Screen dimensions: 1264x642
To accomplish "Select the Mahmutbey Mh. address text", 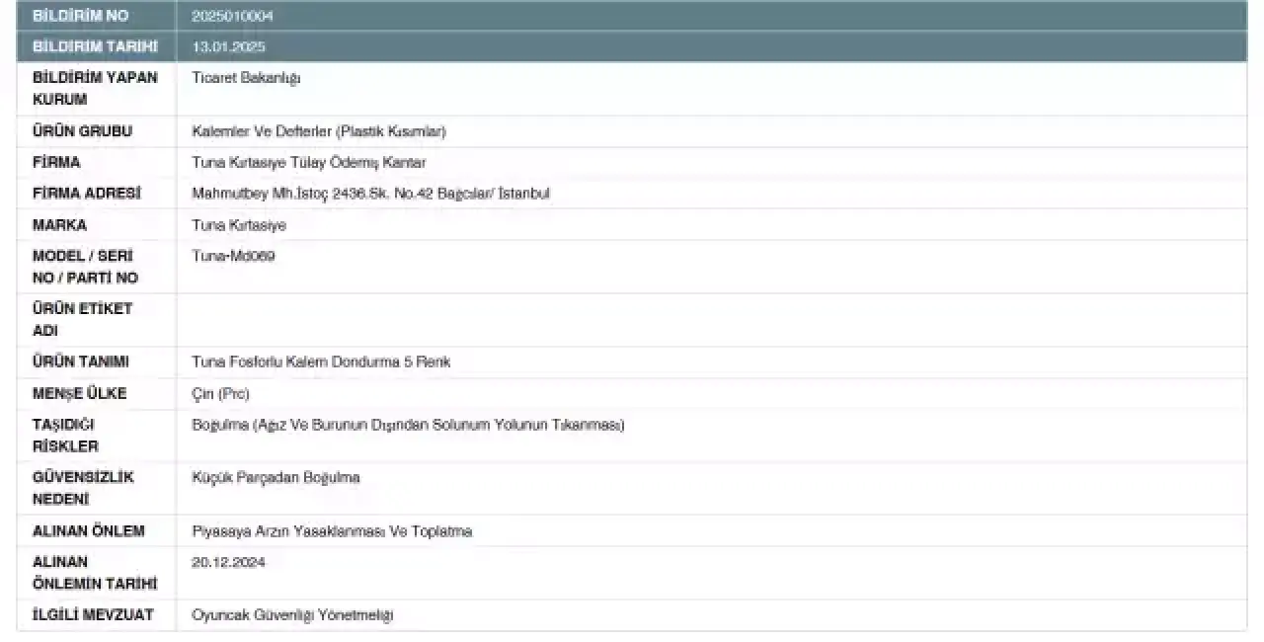I will (370, 194).
